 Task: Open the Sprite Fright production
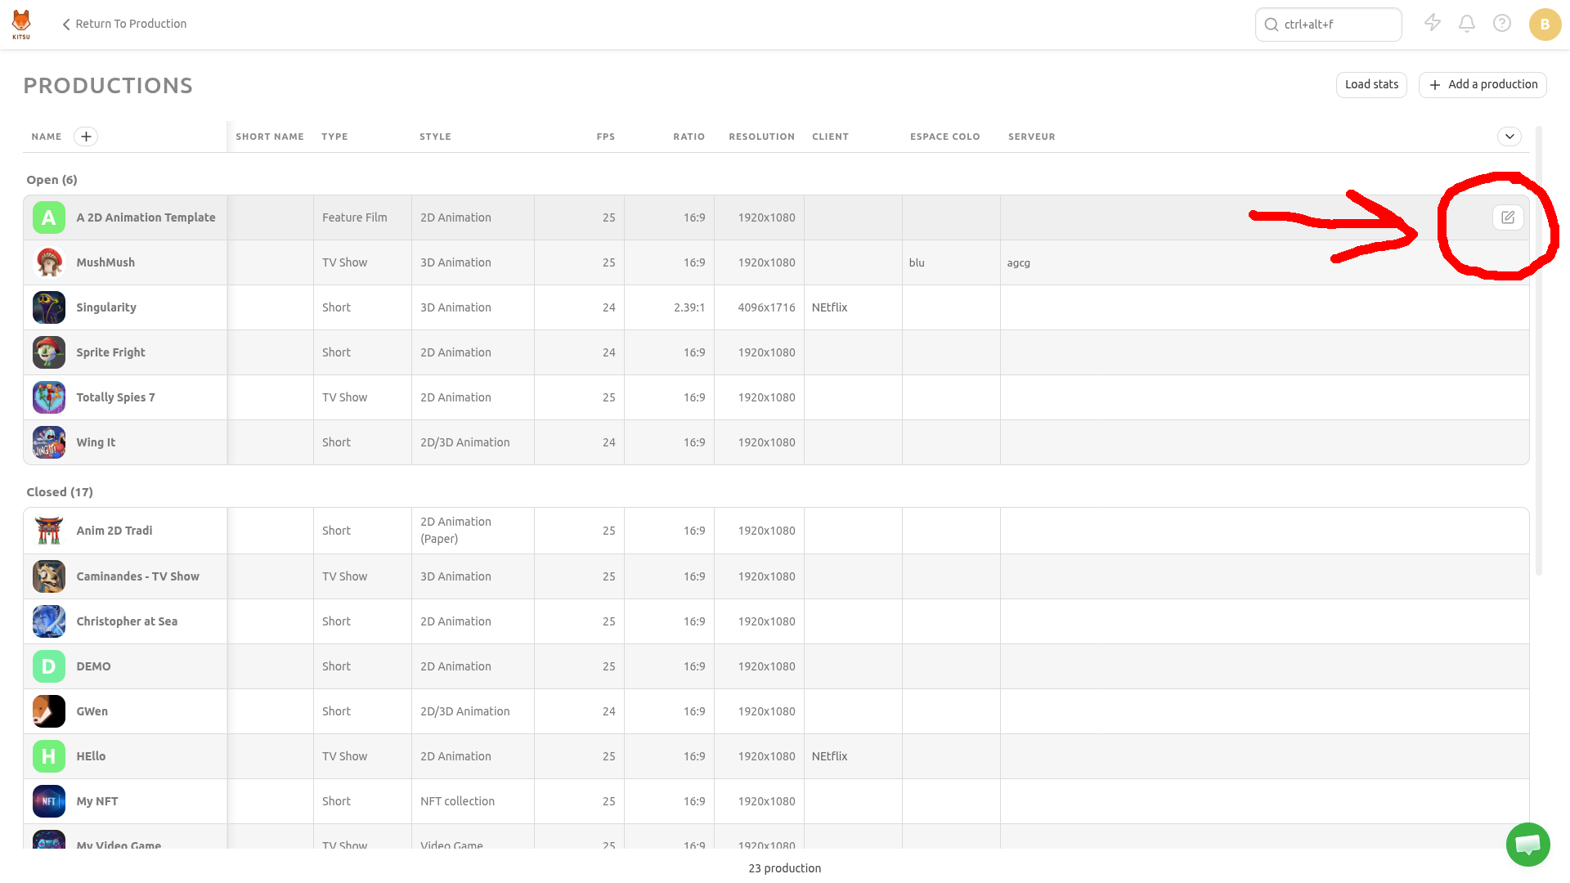point(110,352)
